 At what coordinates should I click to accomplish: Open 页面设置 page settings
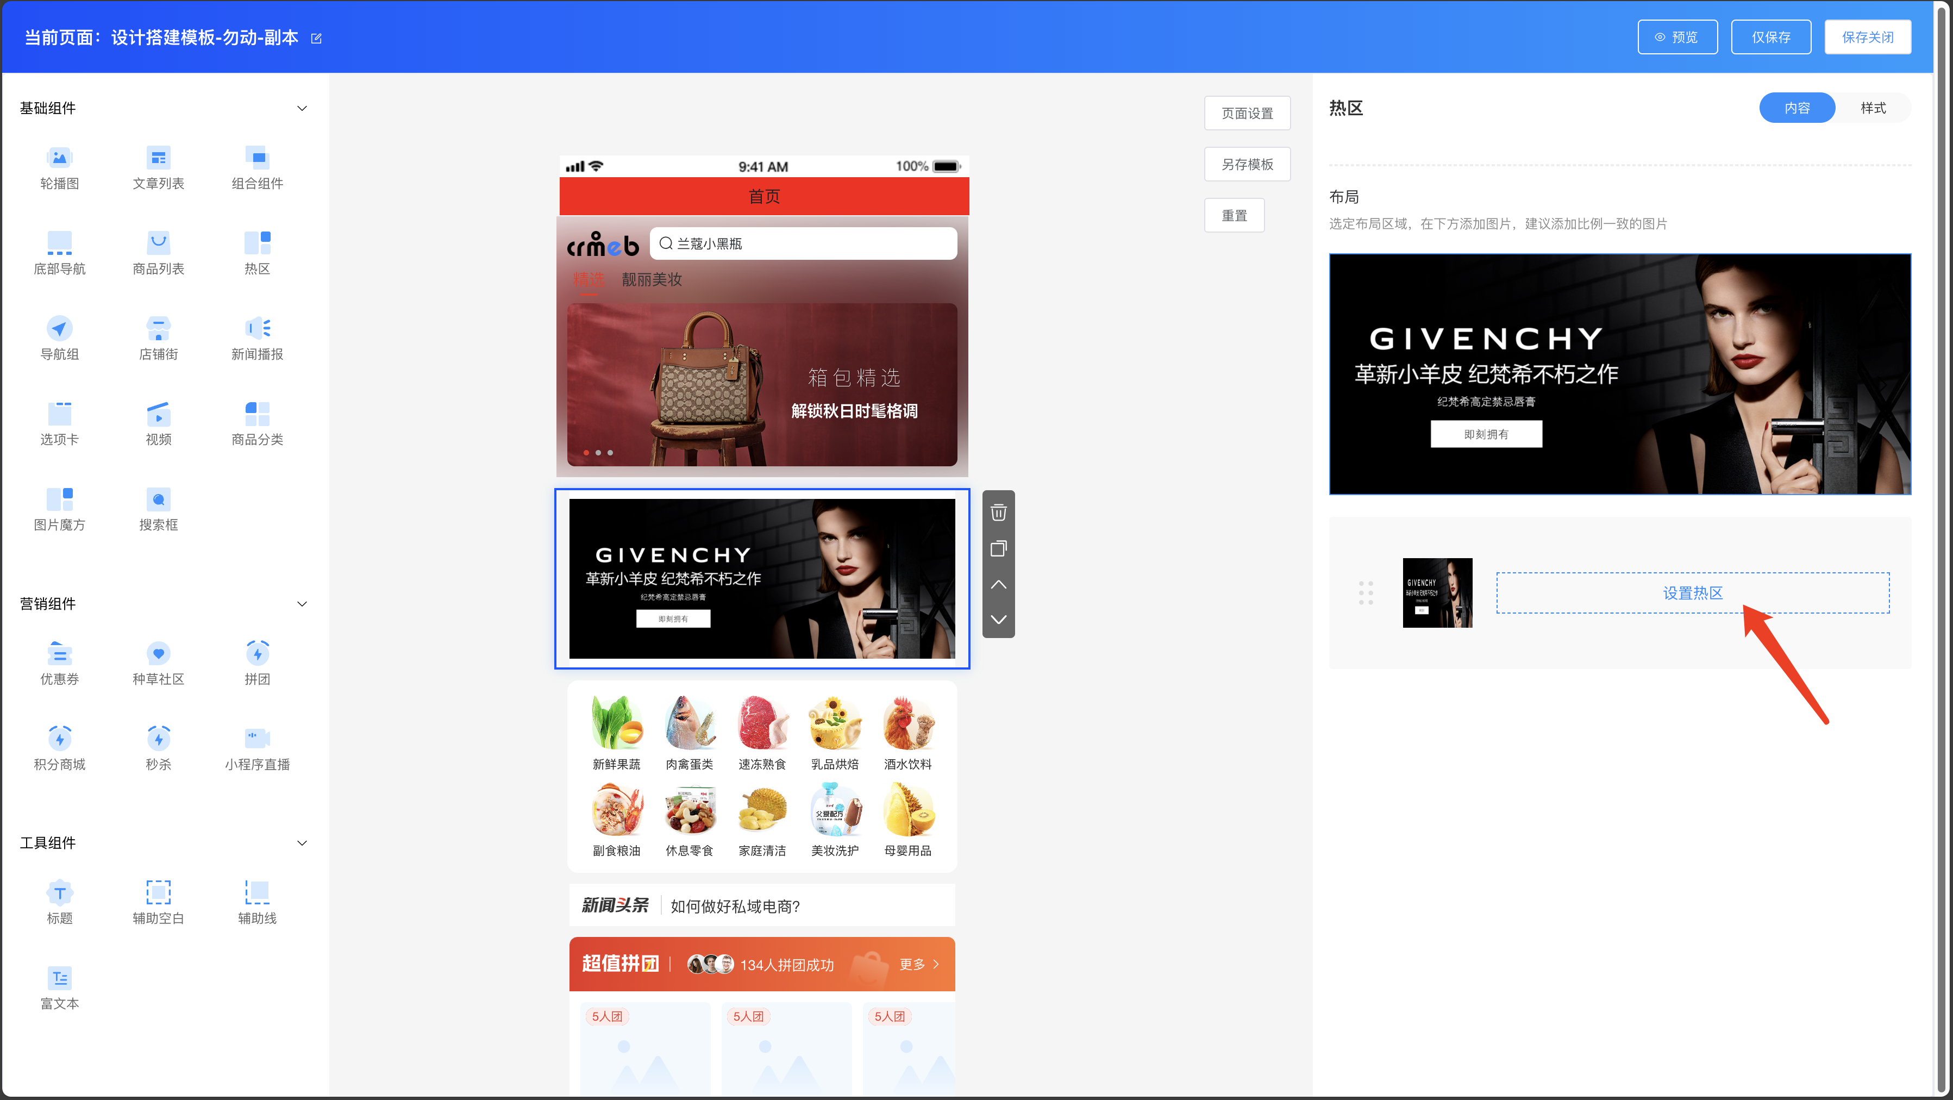click(x=1247, y=113)
